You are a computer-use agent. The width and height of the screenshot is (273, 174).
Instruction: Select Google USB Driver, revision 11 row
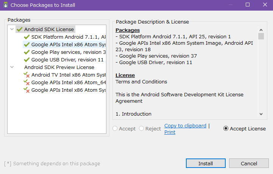[x=64, y=60]
